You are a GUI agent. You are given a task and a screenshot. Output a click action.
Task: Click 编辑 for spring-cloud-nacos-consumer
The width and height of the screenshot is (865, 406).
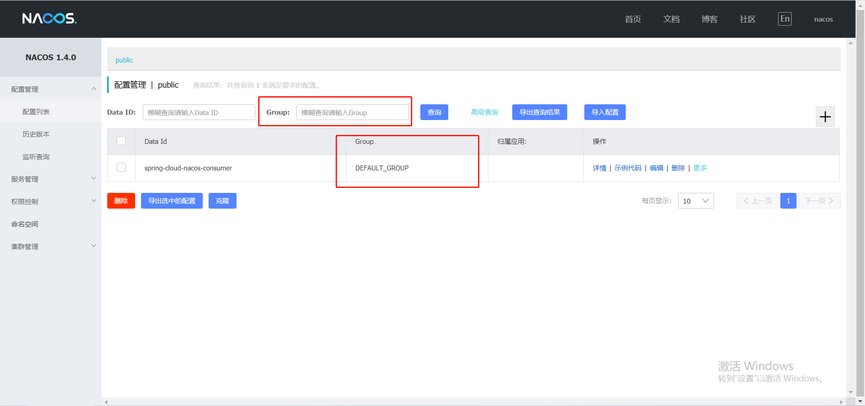656,168
